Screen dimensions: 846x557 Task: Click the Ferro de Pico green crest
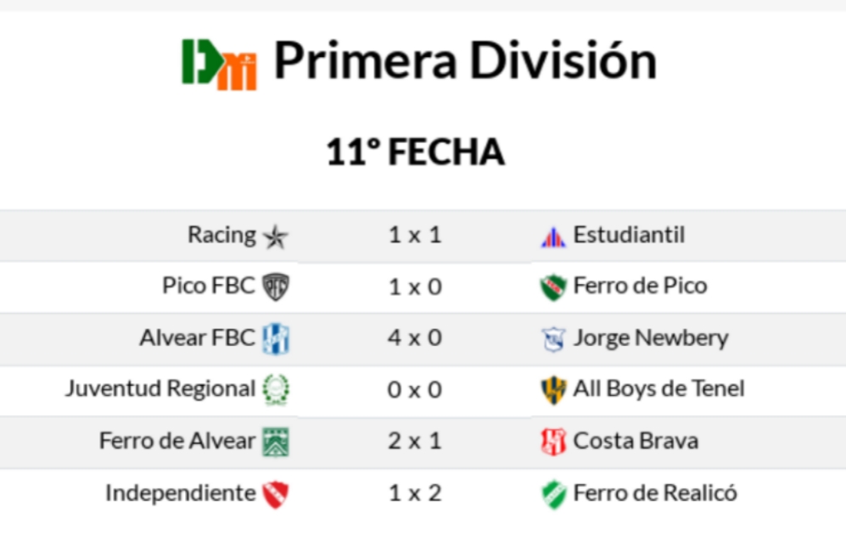[x=553, y=287]
